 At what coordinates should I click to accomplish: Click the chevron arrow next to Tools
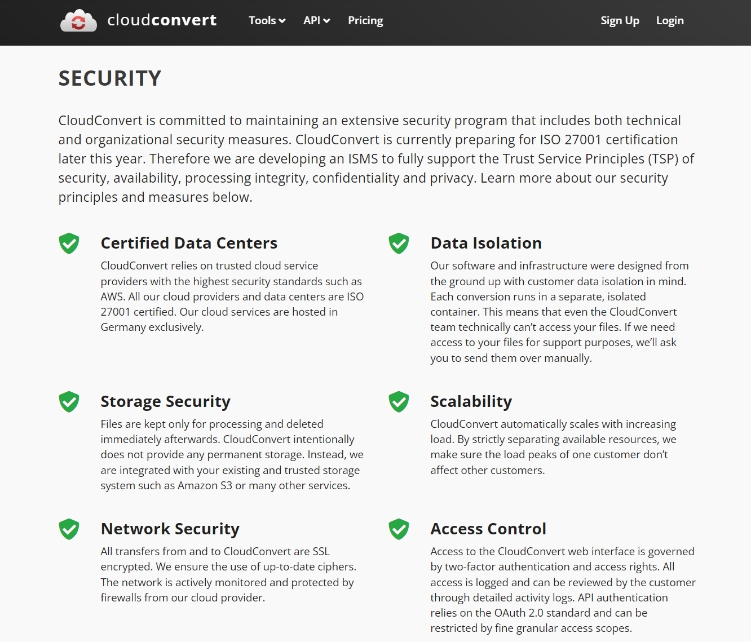click(282, 21)
